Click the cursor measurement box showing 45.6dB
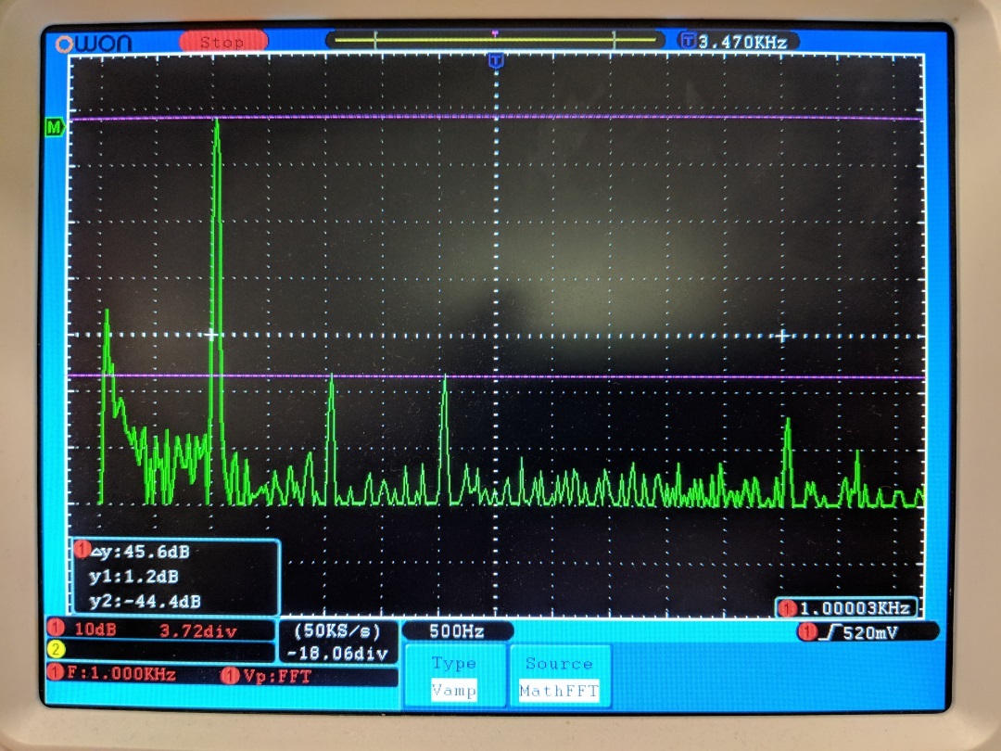1001x751 pixels. (x=176, y=574)
